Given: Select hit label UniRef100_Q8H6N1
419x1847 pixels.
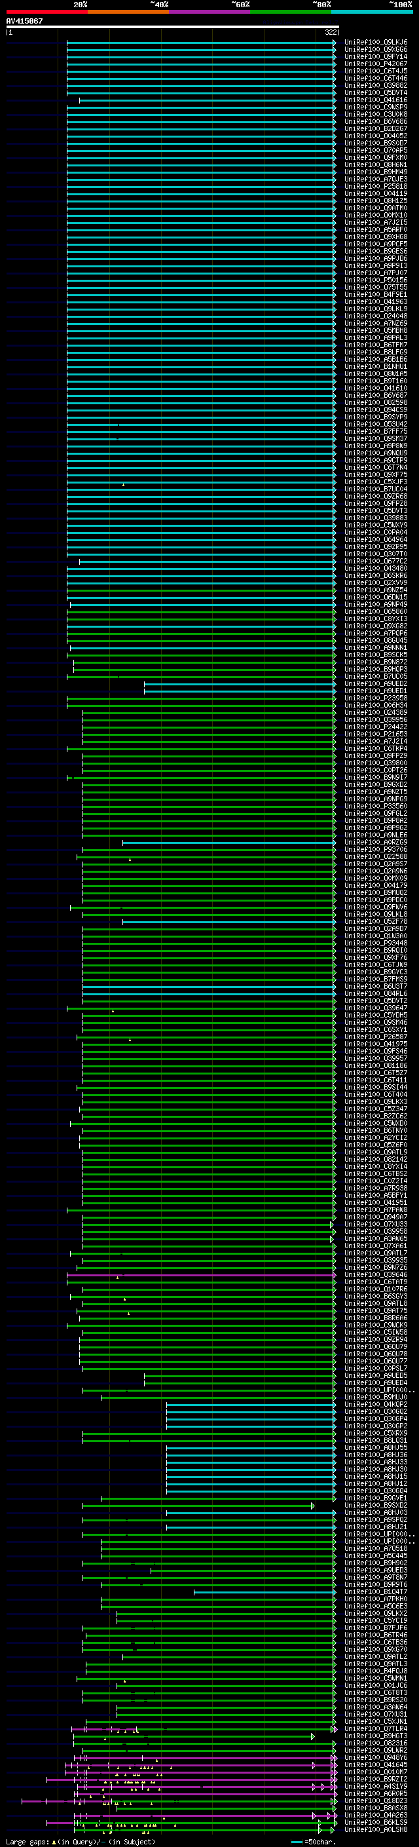Looking at the screenshot, I should pyautogui.click(x=375, y=164).
